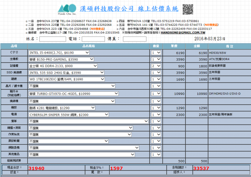Open the 螢幕 product dropdown
This screenshot has width=251, height=177.
pyautogui.click(x=89, y=121)
